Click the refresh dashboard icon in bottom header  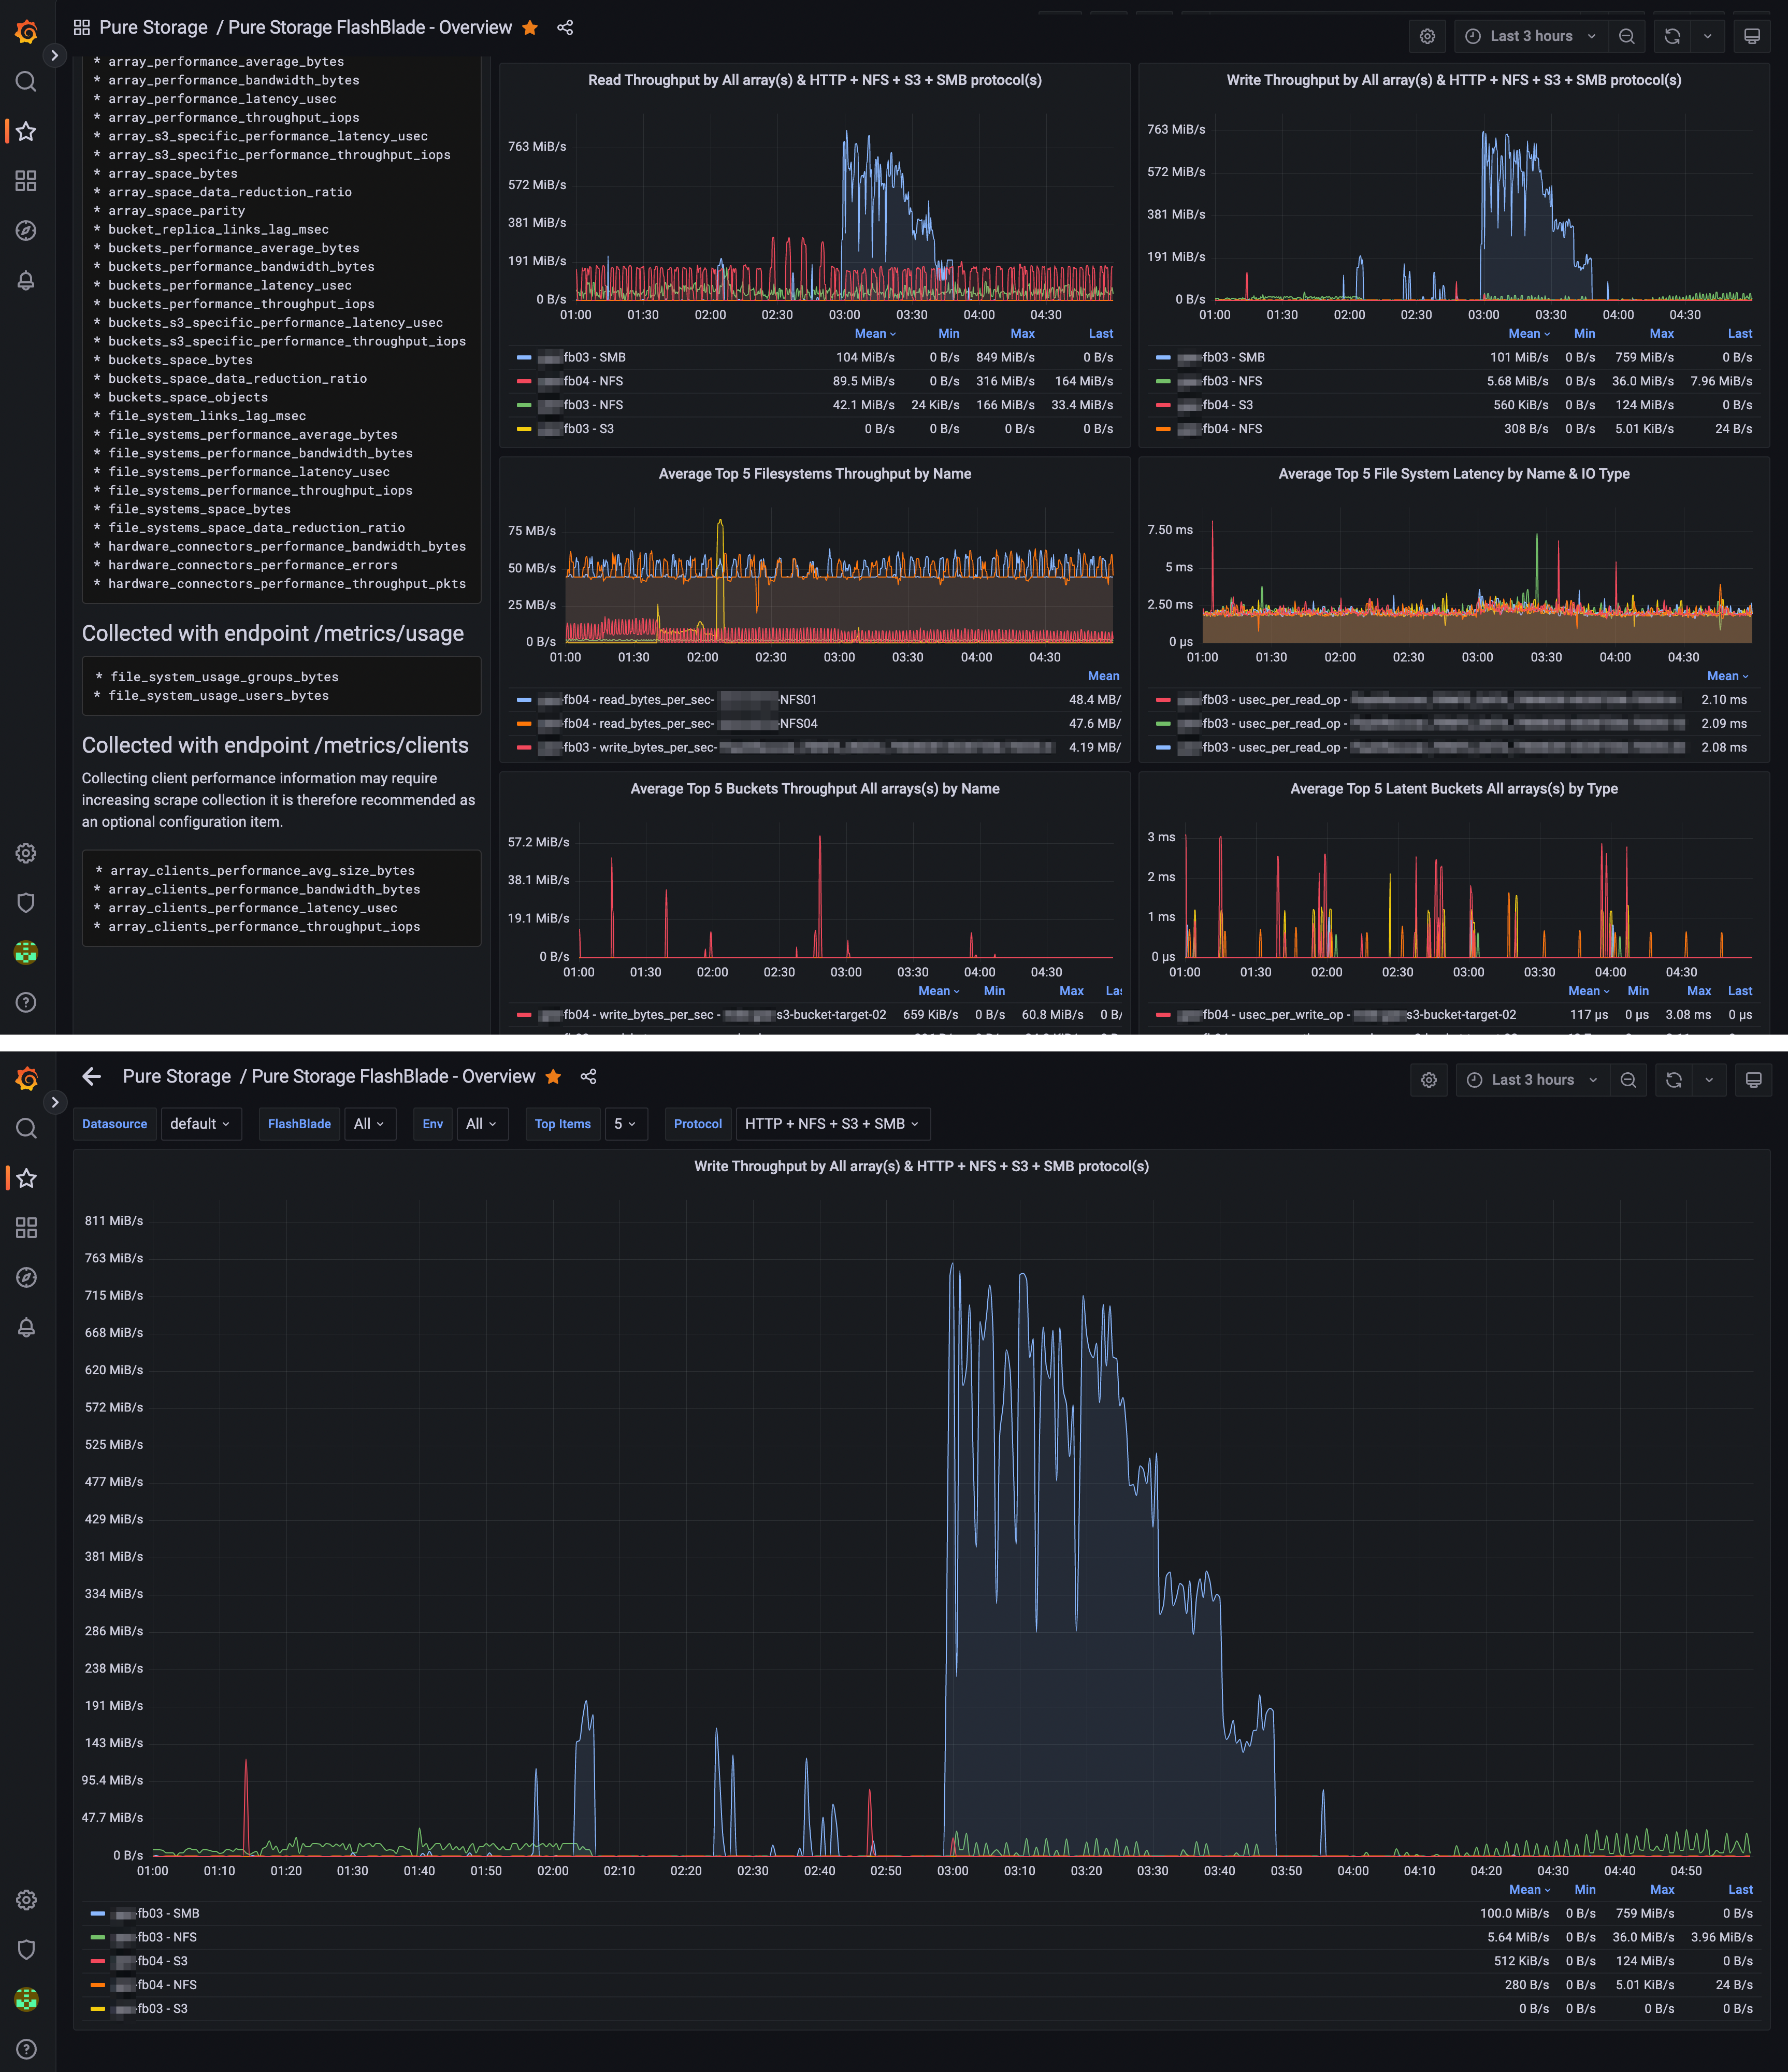point(1674,1080)
